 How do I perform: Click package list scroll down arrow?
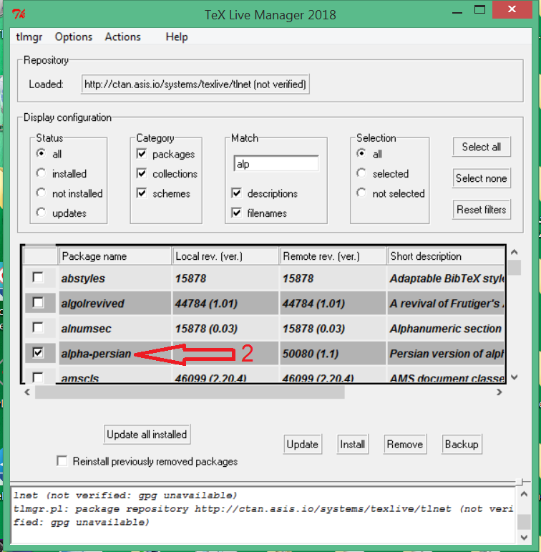(515, 377)
